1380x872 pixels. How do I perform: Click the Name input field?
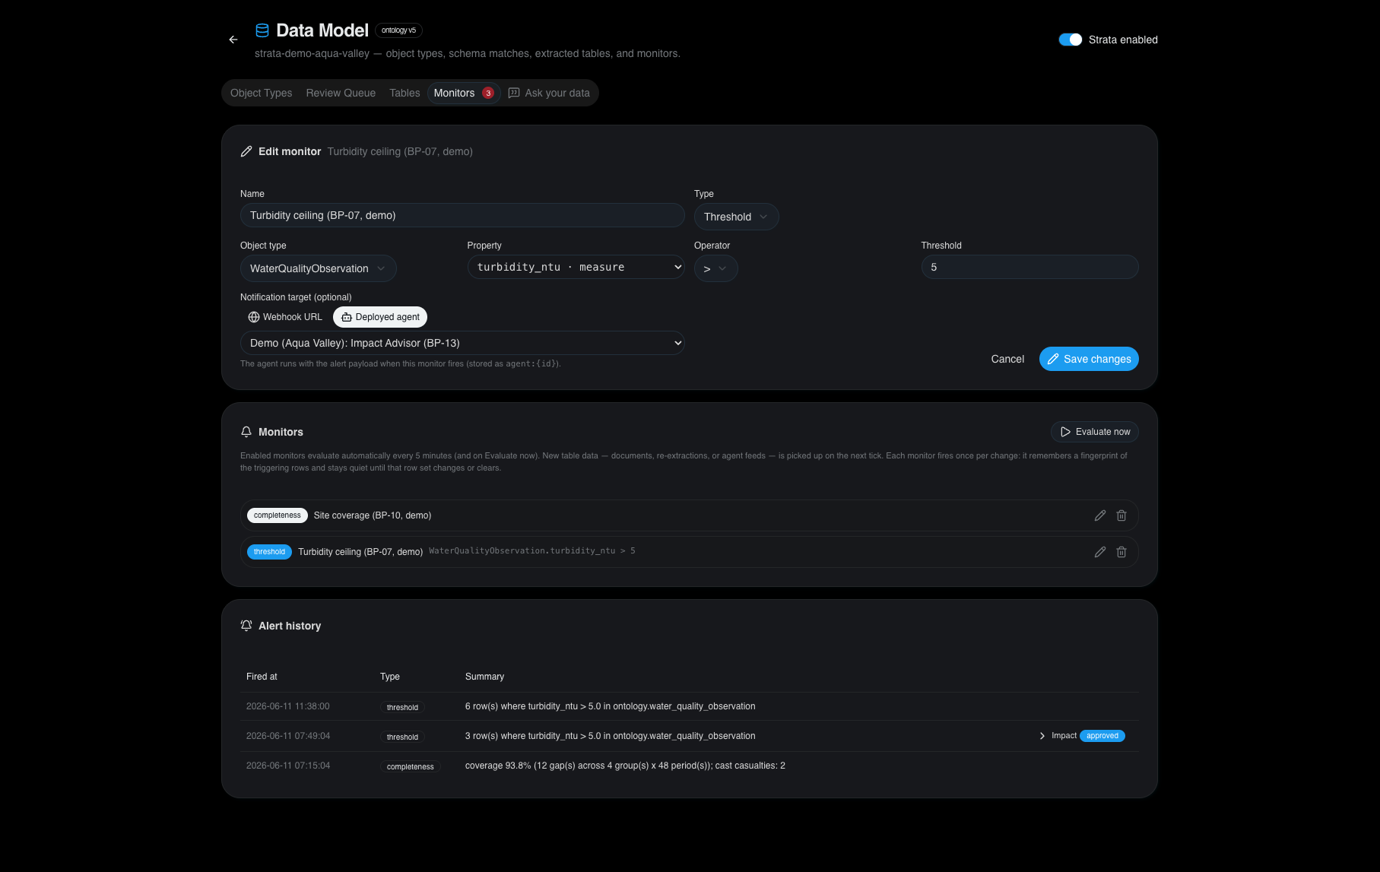pyautogui.click(x=462, y=215)
